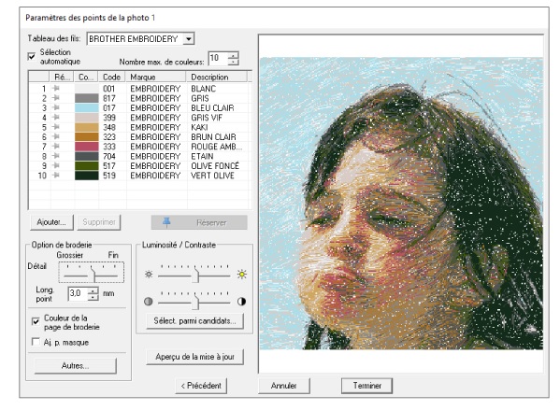560x410 pixels.
Task: Go back with the < Précédent button
Action: (x=201, y=386)
